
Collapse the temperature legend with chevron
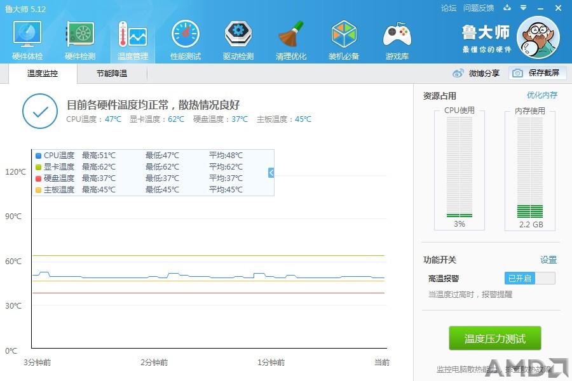[x=271, y=173]
